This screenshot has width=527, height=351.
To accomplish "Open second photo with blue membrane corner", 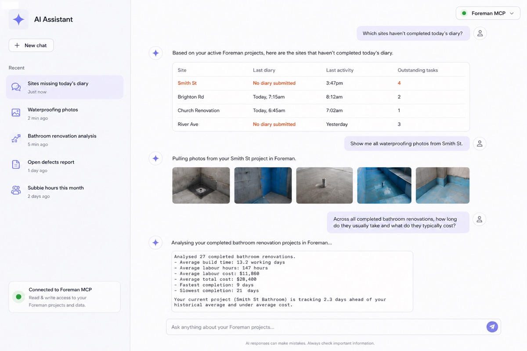I will coord(263,185).
